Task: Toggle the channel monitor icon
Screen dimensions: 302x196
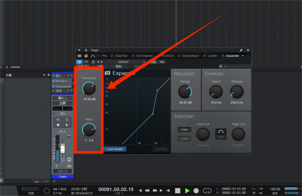Action: (67, 125)
